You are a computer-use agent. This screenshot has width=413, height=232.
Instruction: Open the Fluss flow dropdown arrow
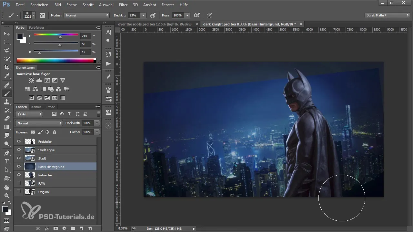pyautogui.click(x=187, y=15)
